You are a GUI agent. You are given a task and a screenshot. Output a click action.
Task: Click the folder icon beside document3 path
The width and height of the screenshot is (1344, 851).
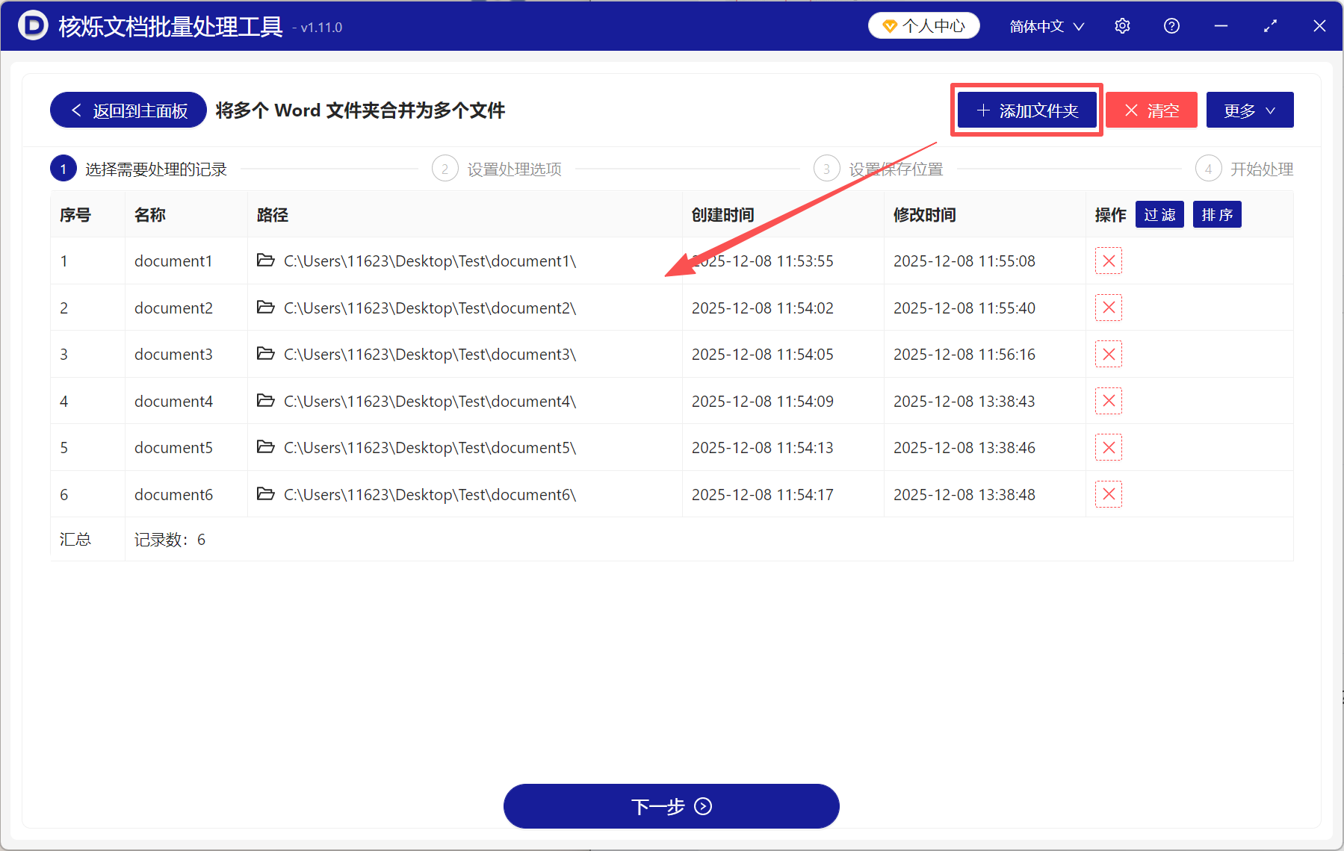click(266, 354)
